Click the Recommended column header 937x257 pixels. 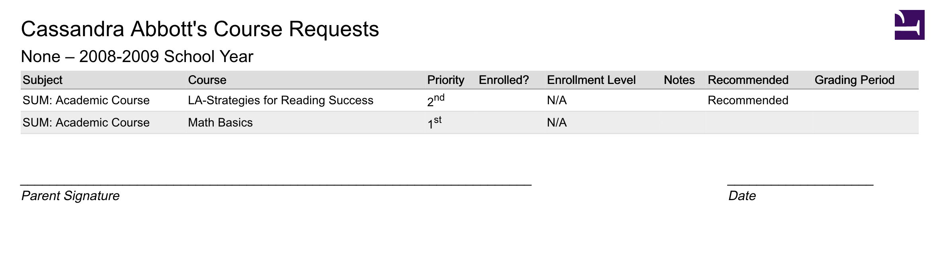pos(748,80)
